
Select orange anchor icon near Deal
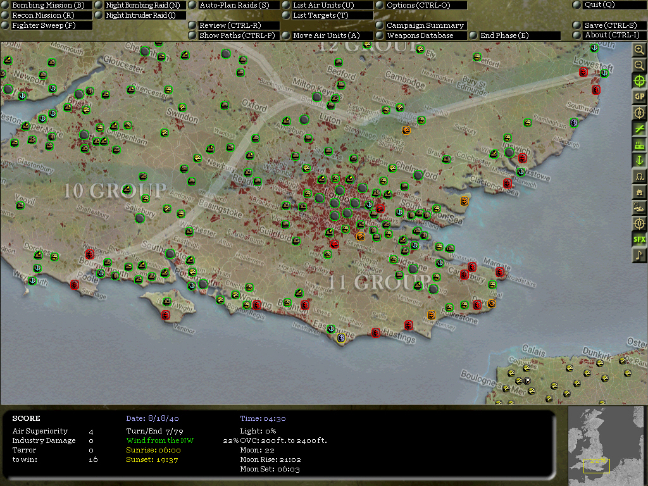pos(492,304)
